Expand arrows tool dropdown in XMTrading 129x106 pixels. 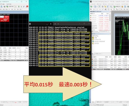pyautogui.click(x=119, y=9)
